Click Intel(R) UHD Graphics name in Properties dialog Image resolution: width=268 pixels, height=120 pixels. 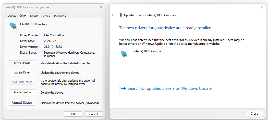(33, 24)
